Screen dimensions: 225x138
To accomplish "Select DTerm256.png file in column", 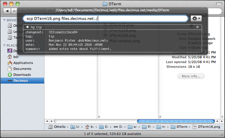I will click(x=123, y=36).
